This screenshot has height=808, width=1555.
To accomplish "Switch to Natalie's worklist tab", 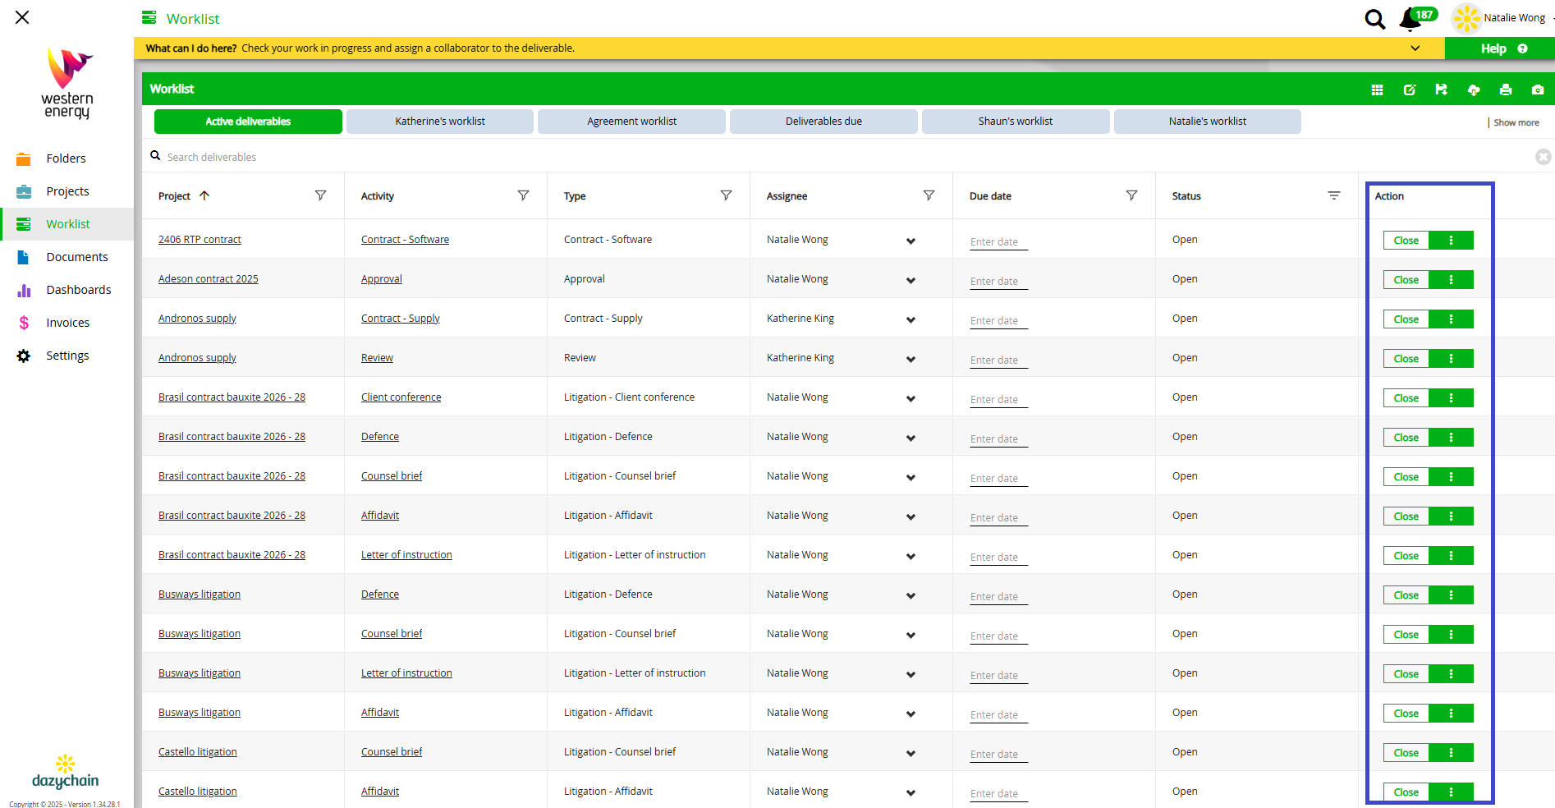I will point(1208,122).
